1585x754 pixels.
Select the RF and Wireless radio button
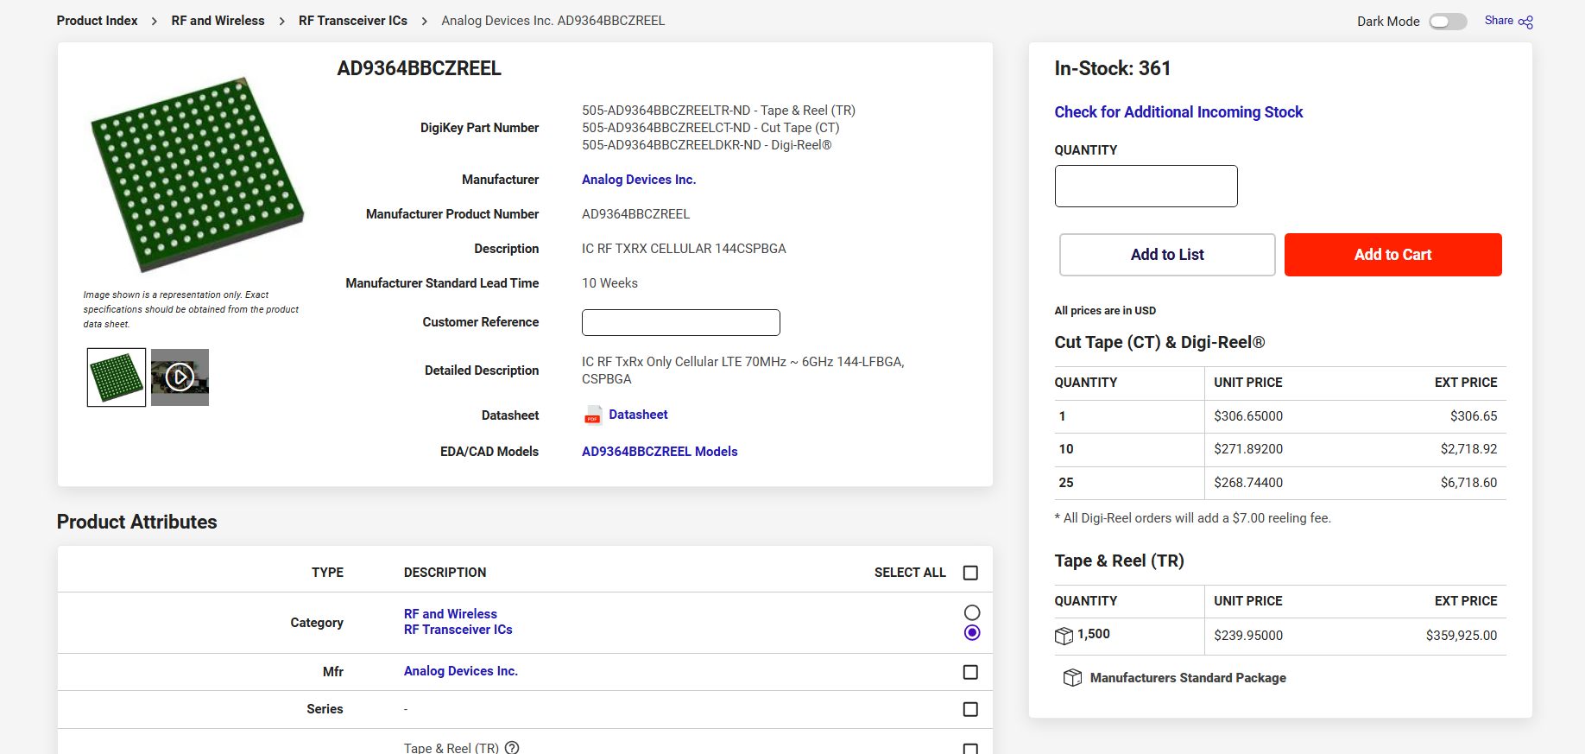point(972,612)
